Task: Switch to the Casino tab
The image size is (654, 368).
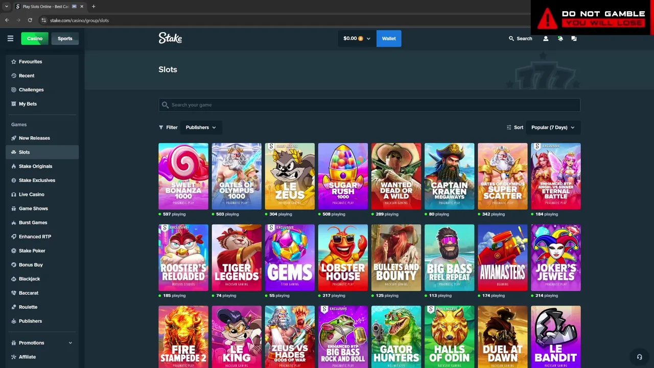Action: pyautogui.click(x=35, y=38)
